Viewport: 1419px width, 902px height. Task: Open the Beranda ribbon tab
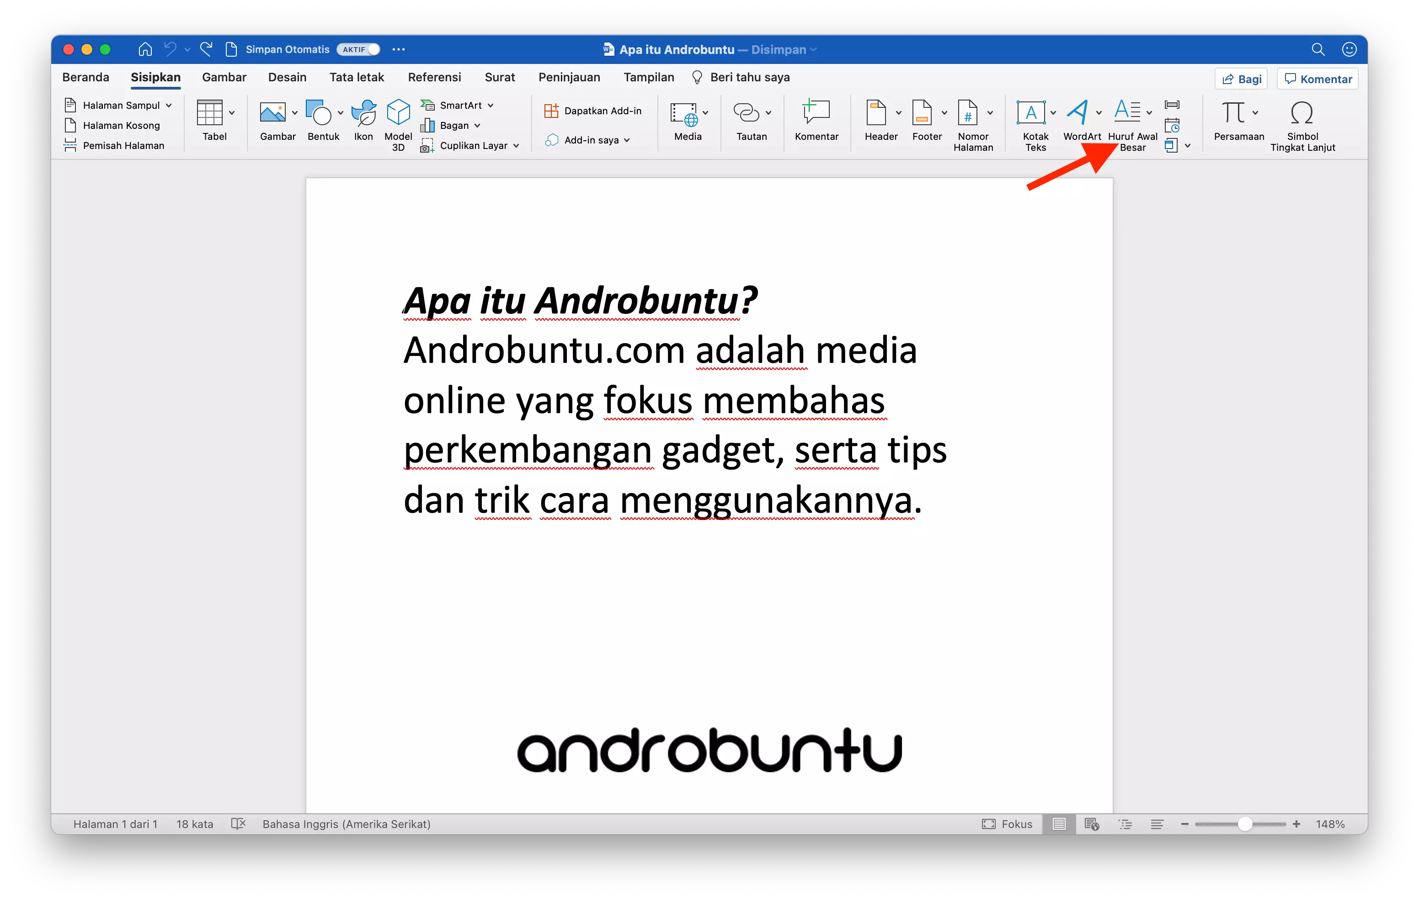click(85, 77)
